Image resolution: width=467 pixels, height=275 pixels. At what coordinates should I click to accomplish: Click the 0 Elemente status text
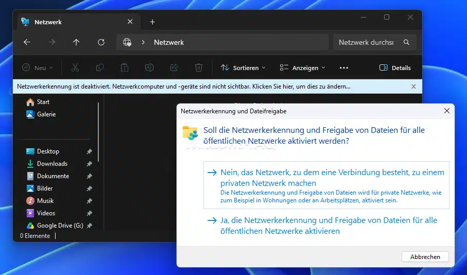(35, 236)
